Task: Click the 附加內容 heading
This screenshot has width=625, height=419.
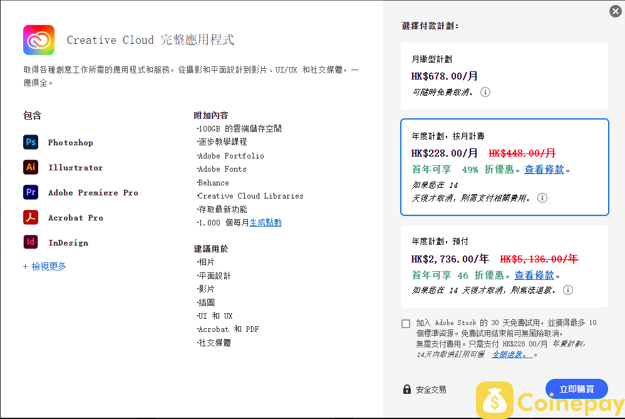Action: pos(211,115)
